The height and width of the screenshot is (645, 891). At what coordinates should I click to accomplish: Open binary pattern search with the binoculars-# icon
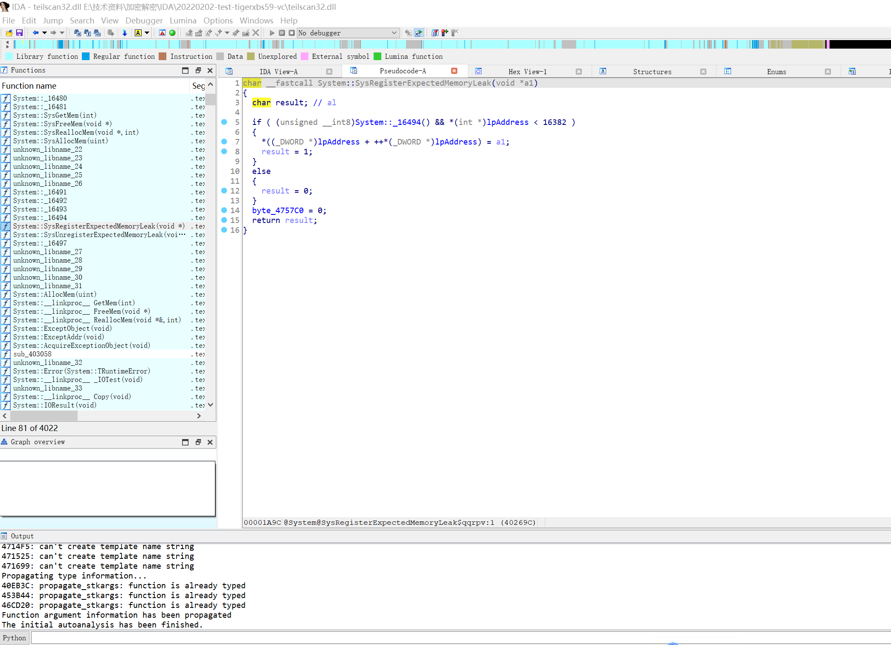(x=77, y=33)
